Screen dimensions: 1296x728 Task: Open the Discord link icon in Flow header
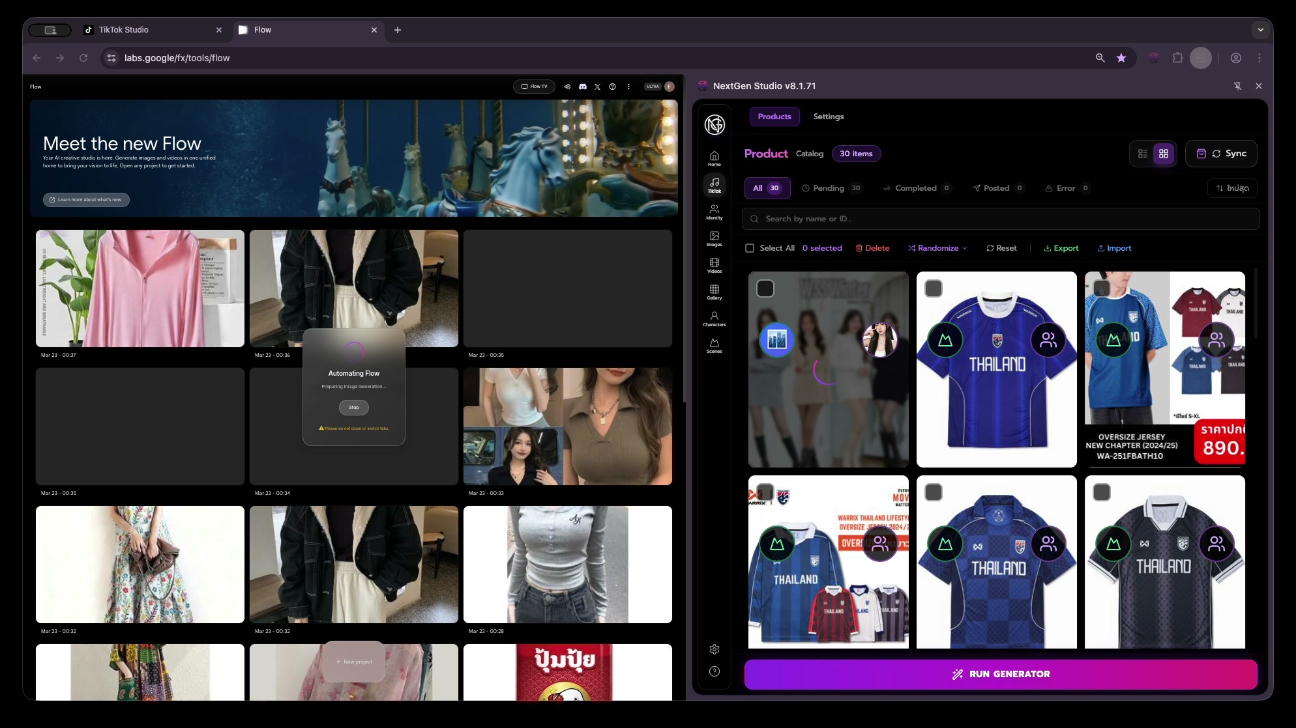coord(583,87)
